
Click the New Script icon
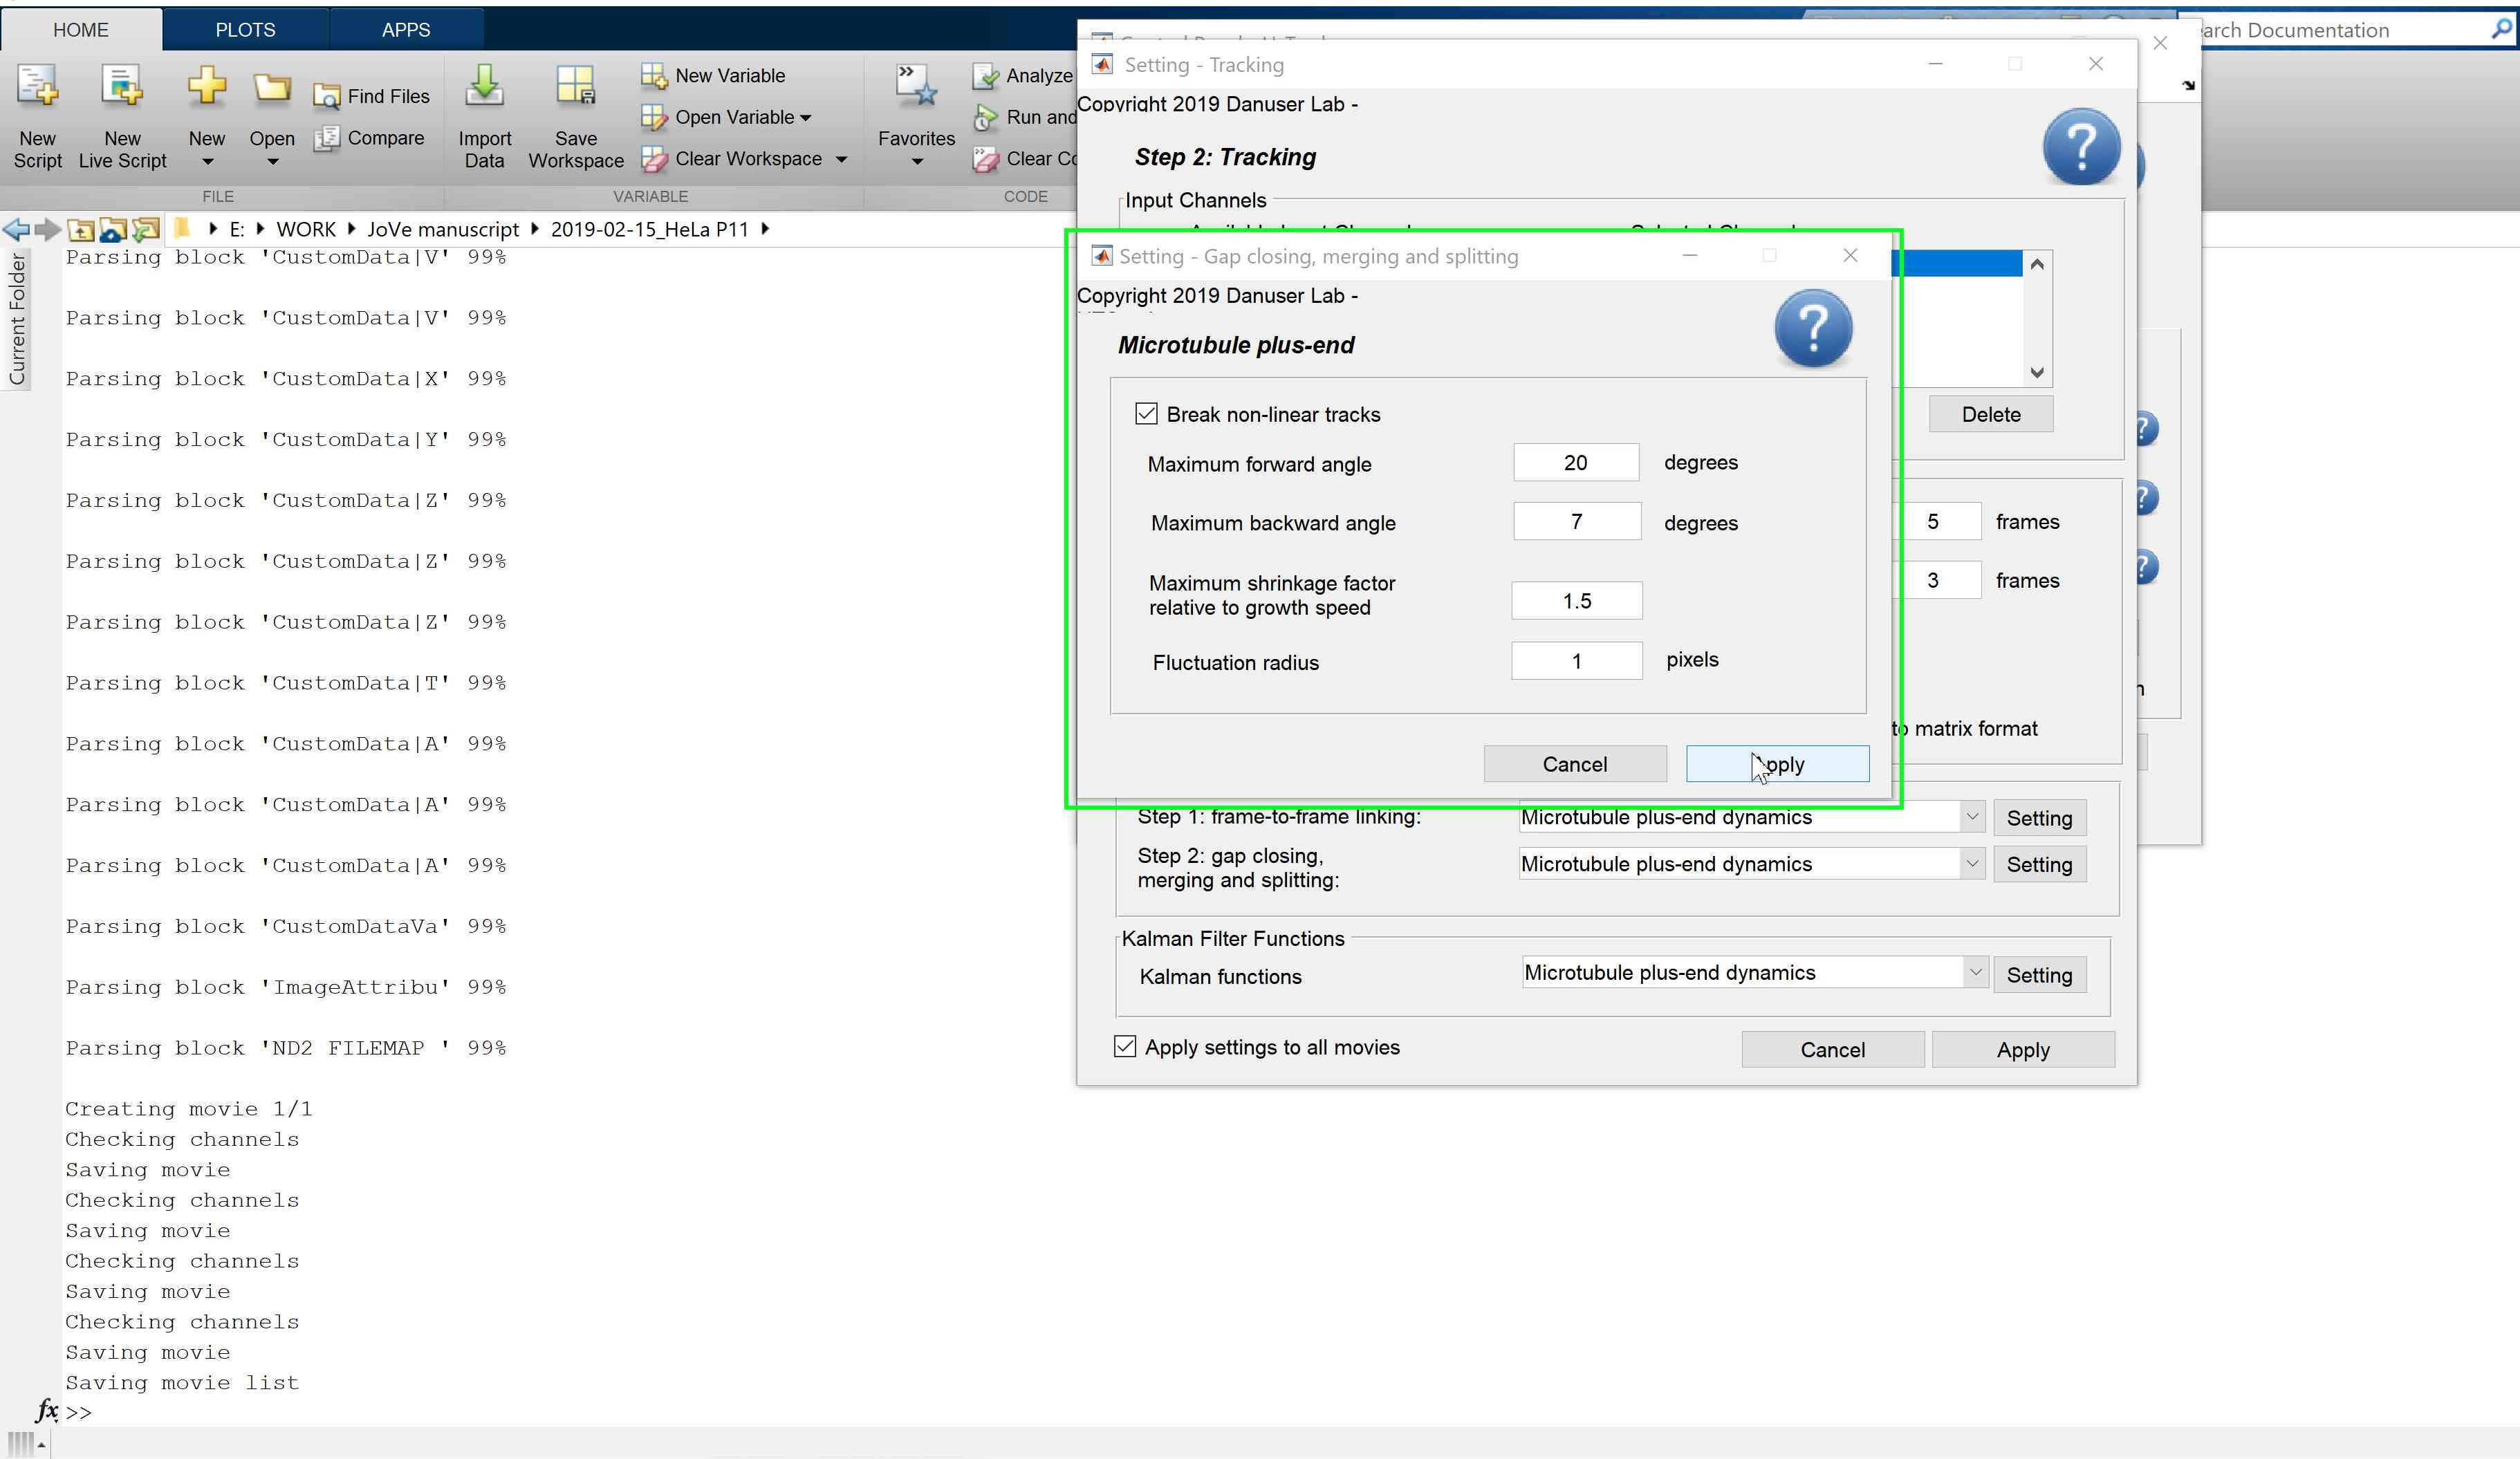tap(37, 88)
